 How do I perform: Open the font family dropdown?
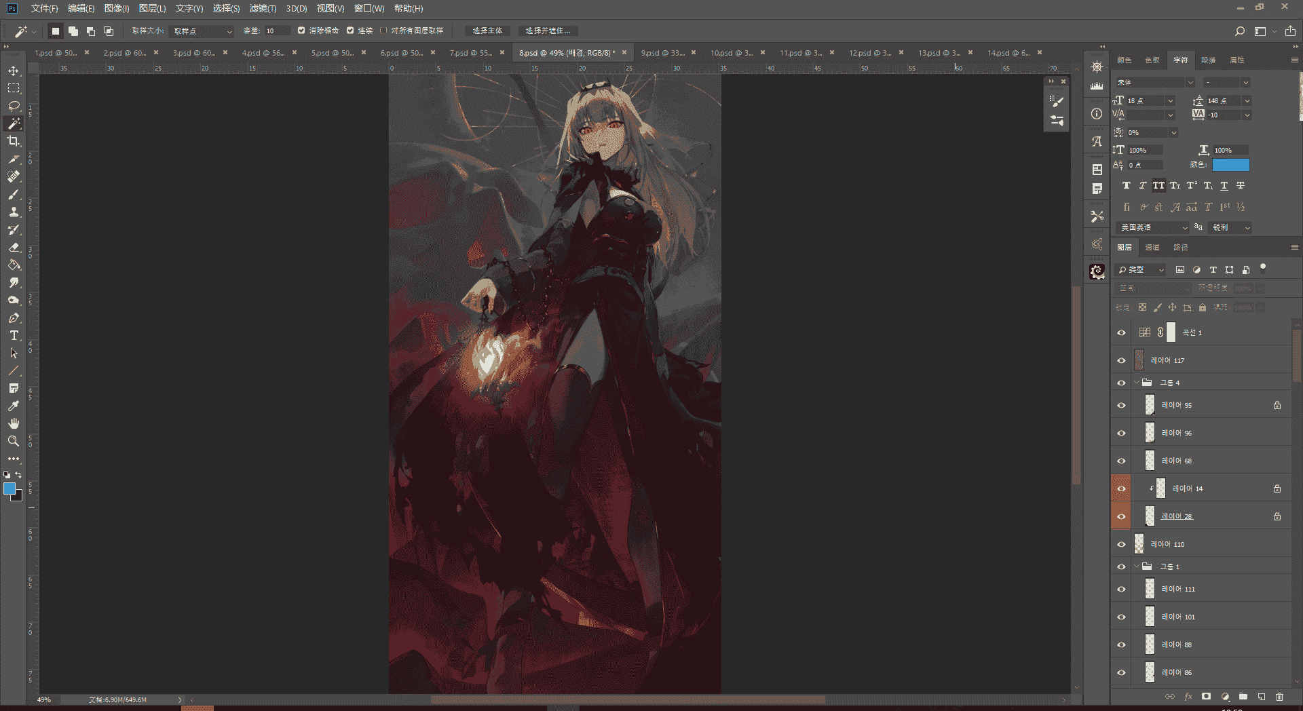1155,82
